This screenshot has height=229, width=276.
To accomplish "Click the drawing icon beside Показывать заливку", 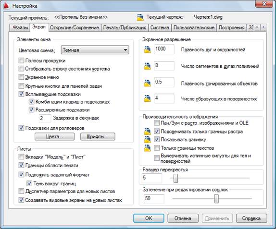I will click(x=147, y=140).
